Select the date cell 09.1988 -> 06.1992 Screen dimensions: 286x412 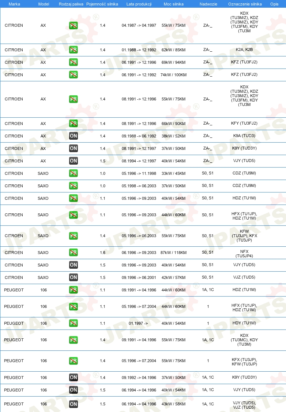click(139, 136)
